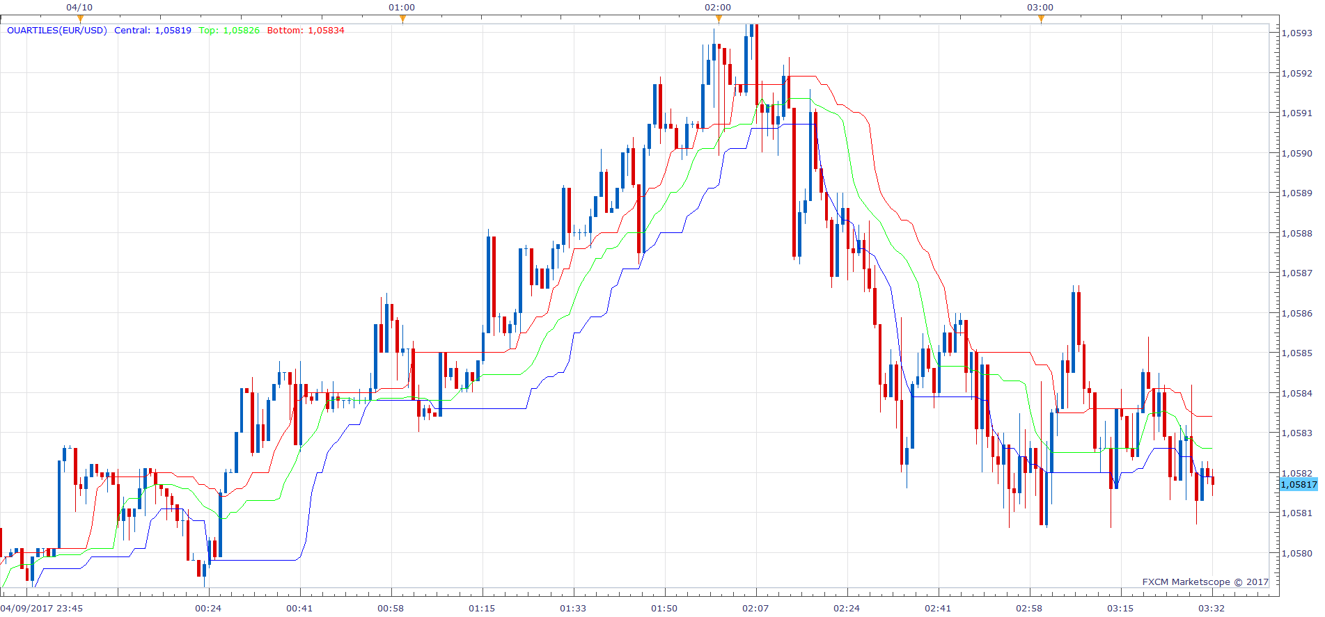Image resolution: width=1325 pixels, height=617 pixels.
Task: Click the 02:00 text on top time scale
Action: [718, 7]
